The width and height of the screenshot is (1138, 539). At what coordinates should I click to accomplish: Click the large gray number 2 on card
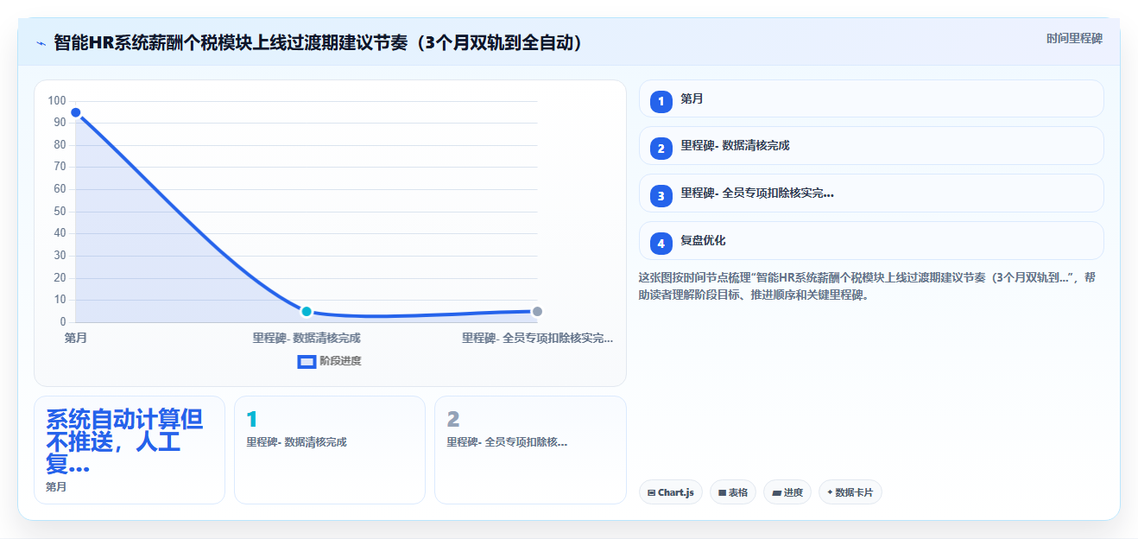(x=453, y=419)
